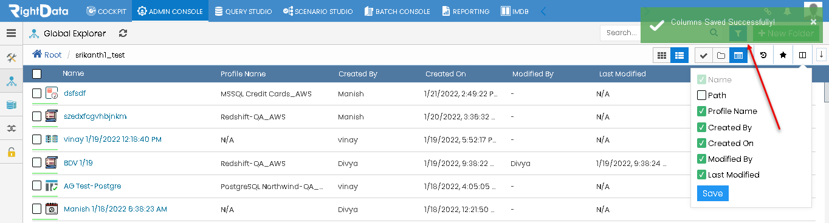Expand more tabs with left chevron

[543, 11]
